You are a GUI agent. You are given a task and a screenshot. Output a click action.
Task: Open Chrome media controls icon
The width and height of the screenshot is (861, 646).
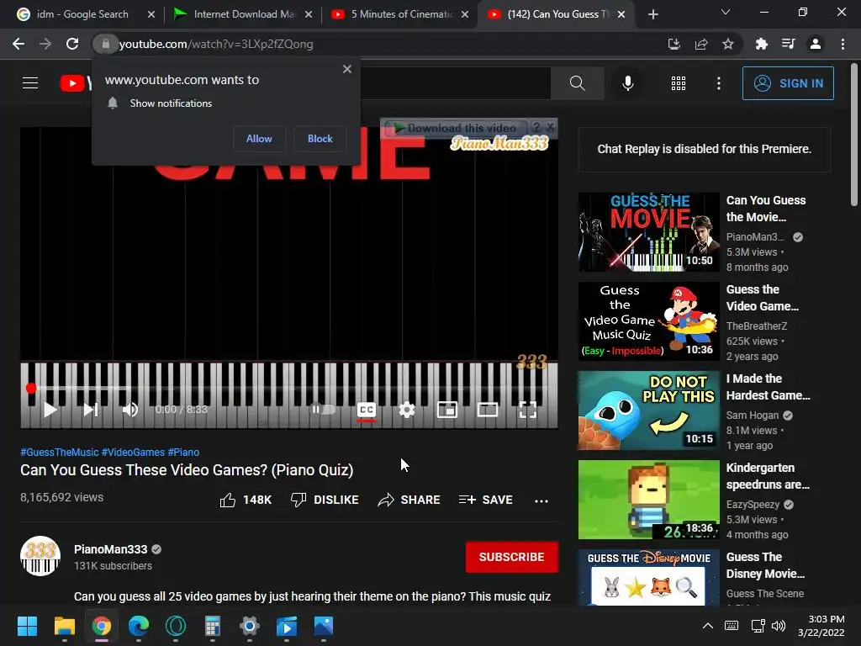pos(788,44)
